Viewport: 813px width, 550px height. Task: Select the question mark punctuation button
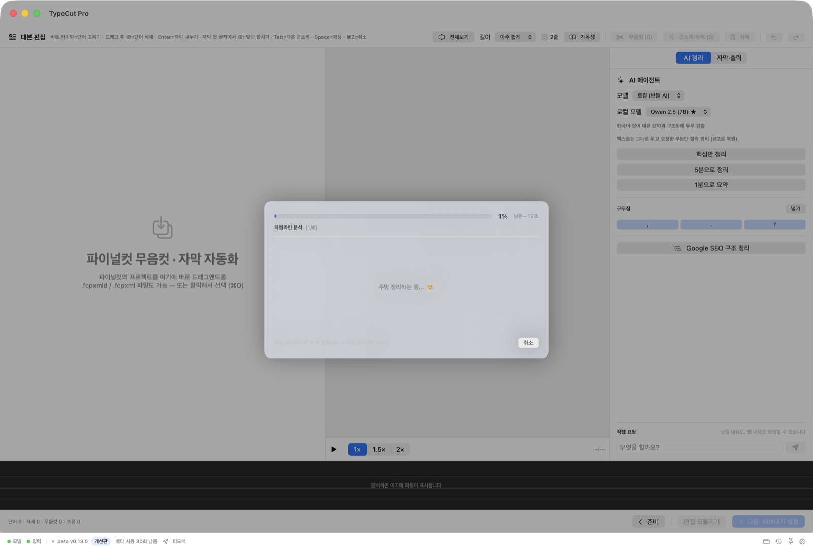click(x=774, y=224)
